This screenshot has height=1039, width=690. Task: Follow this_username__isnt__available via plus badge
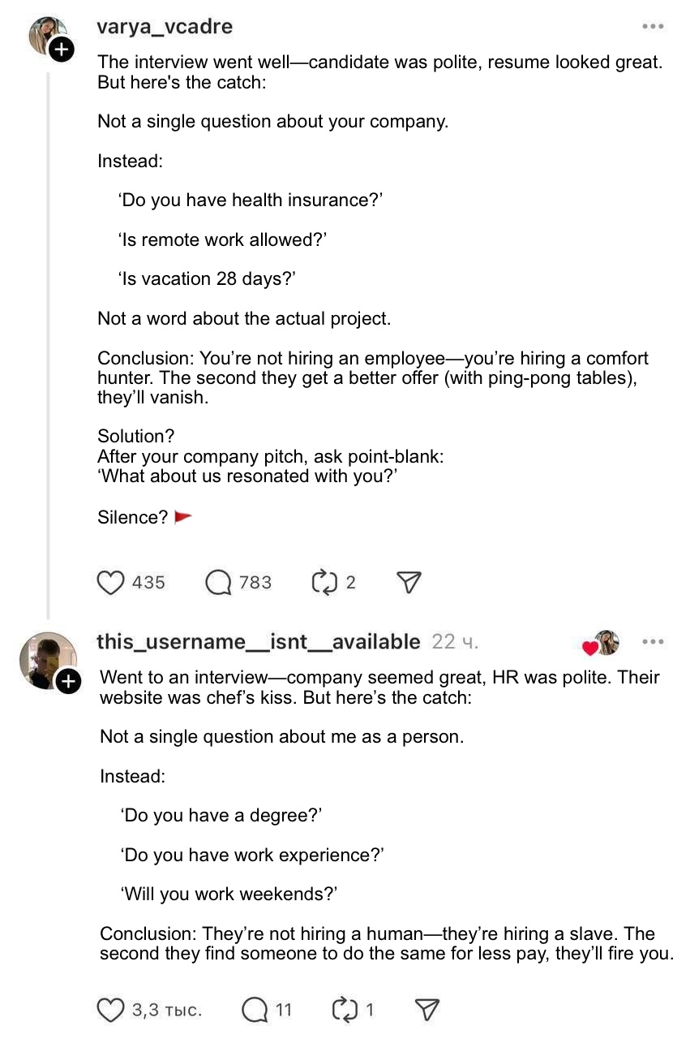tap(68, 681)
